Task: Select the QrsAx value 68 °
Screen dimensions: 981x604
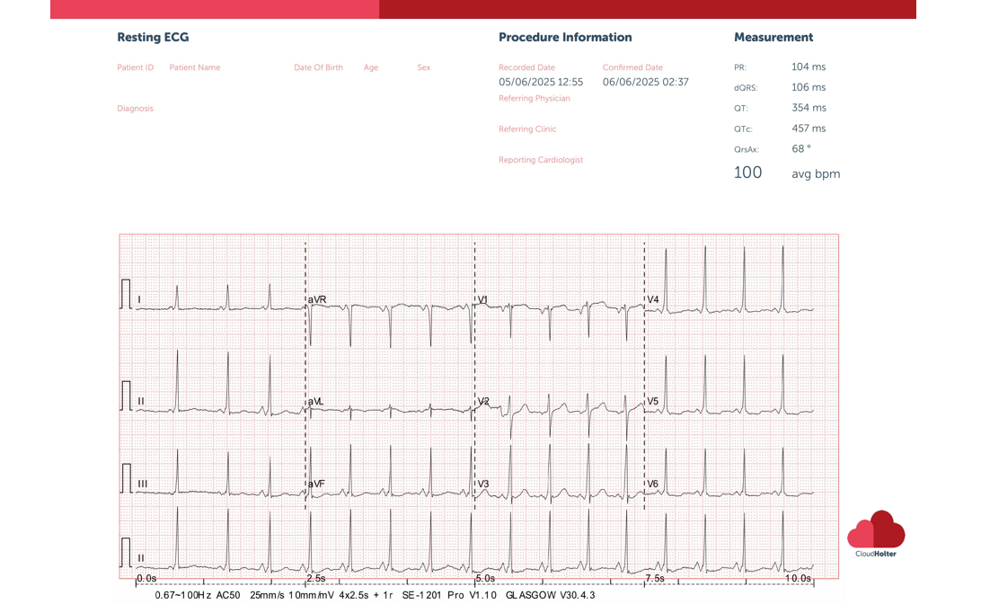Action: [801, 149]
